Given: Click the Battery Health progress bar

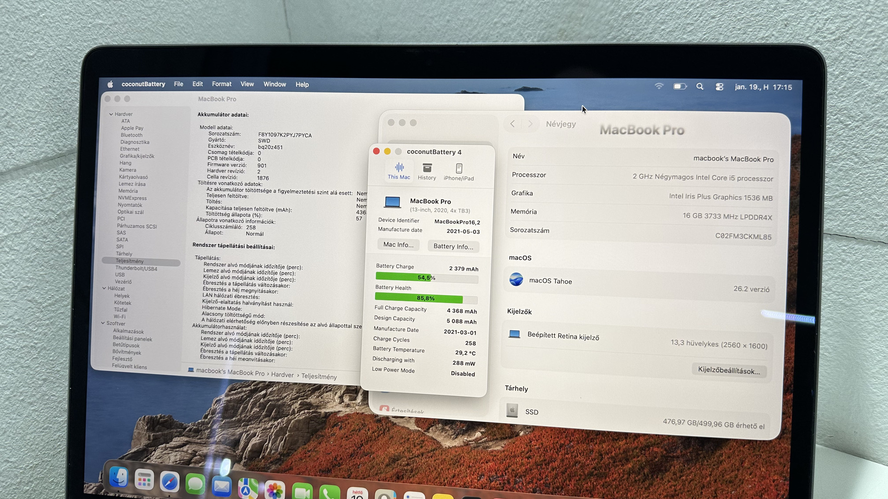Looking at the screenshot, I should point(426,299).
